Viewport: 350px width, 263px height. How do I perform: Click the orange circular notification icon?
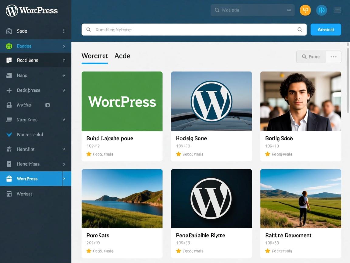[305, 10]
